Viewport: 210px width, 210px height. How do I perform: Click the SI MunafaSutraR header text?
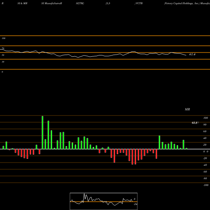click(52, 3)
